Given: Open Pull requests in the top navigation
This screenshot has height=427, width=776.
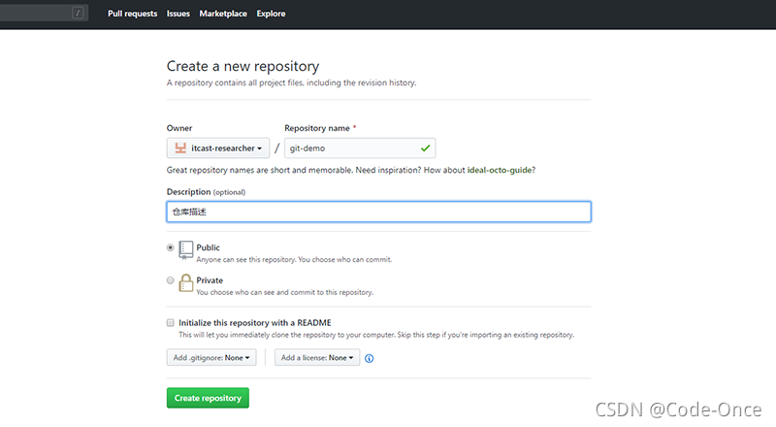Looking at the screenshot, I should (132, 14).
